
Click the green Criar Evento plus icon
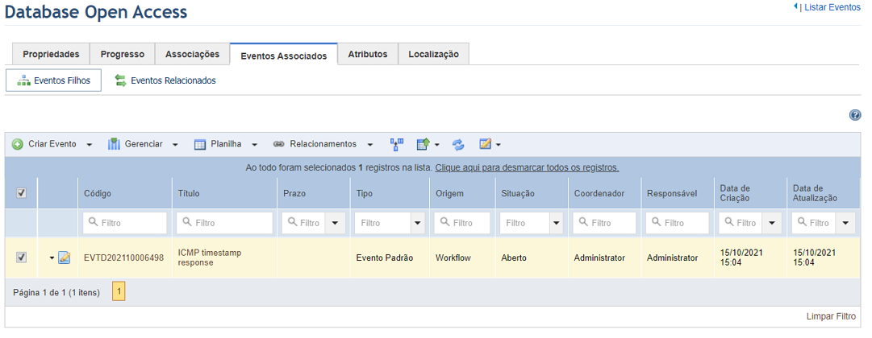click(x=17, y=144)
